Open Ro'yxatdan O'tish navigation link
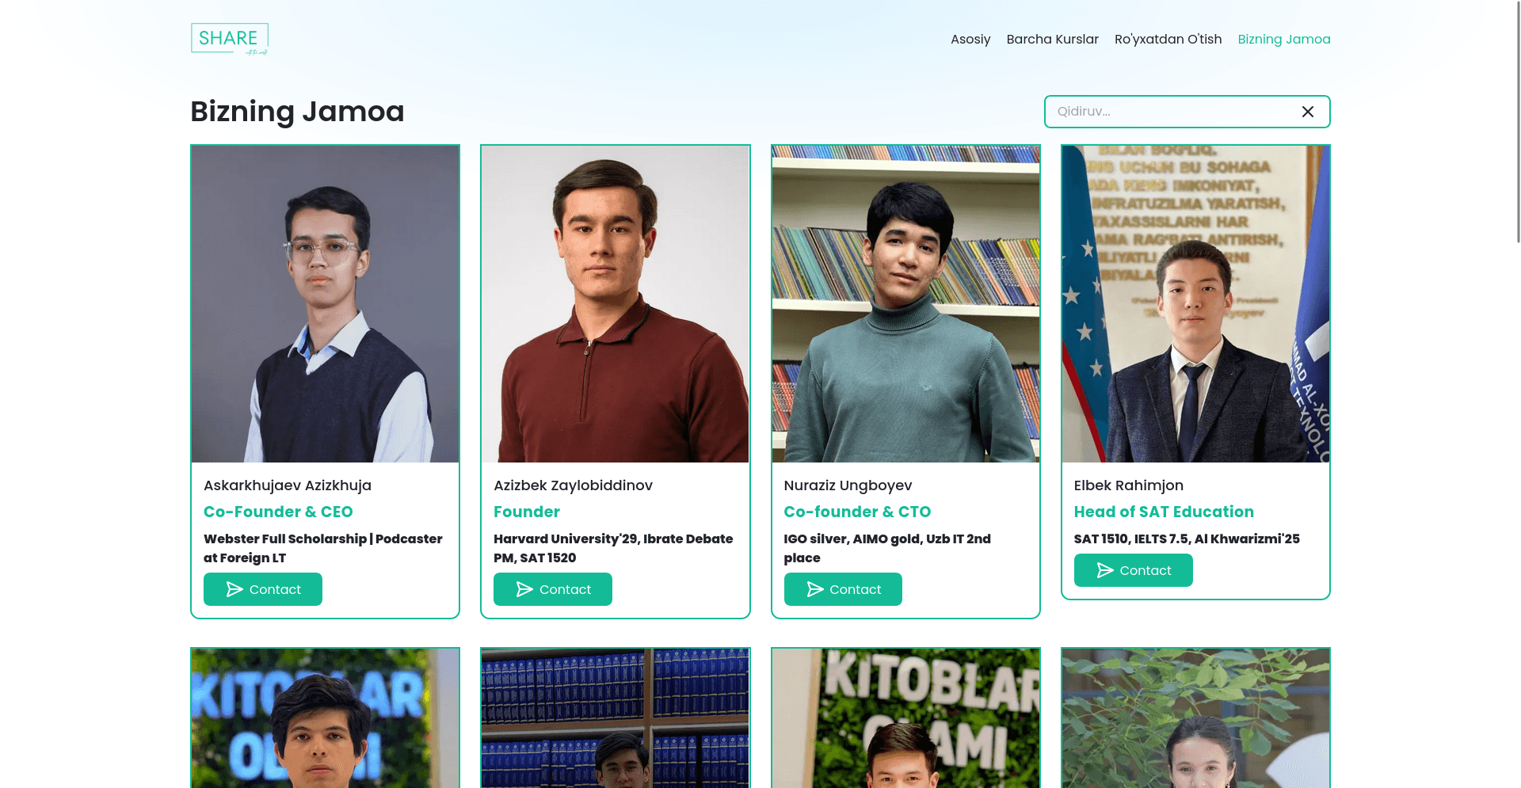1521x788 pixels. [1168, 39]
